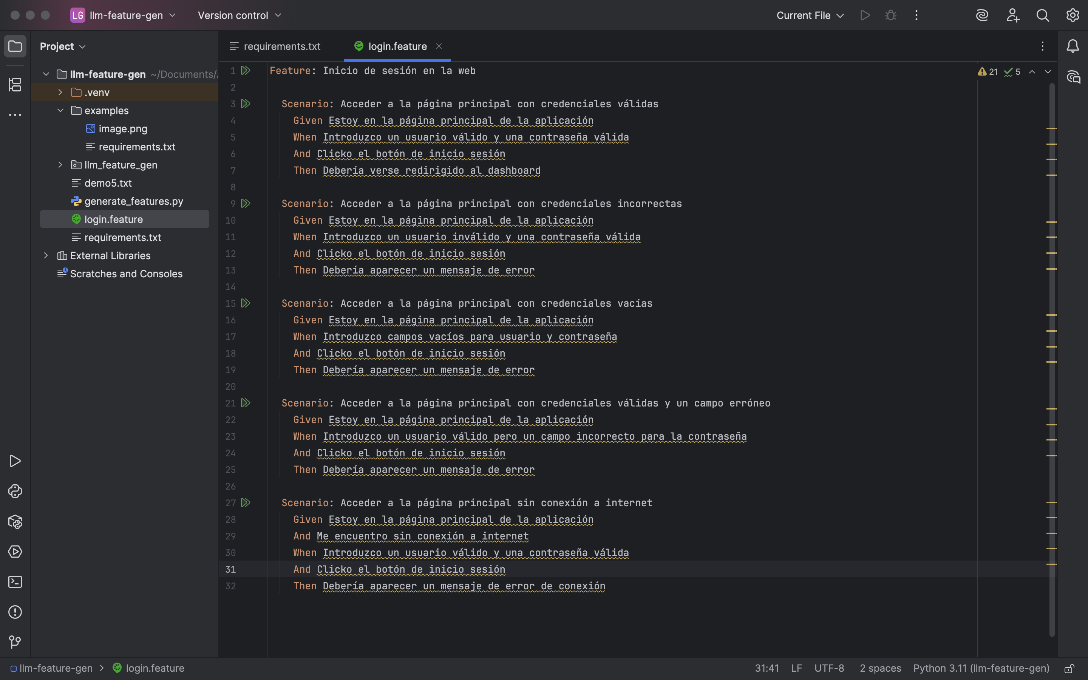Screen dimensions: 1088x680
Task: Open the Structure tool window icon
Action: (15, 85)
